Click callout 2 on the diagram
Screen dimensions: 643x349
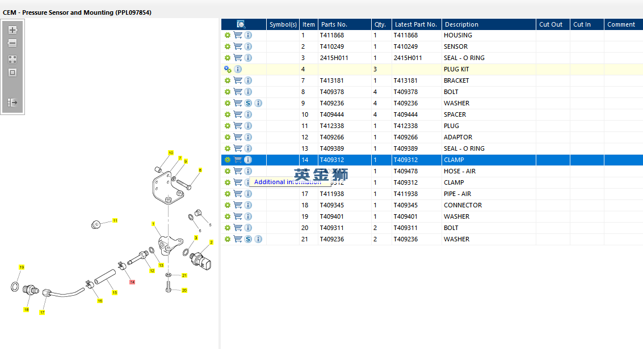[211, 242]
